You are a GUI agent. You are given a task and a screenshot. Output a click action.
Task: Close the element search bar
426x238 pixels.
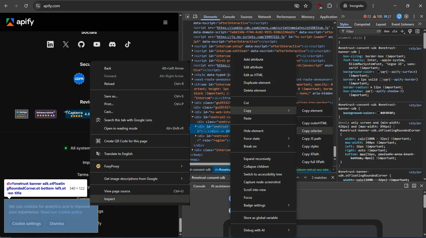pyautogui.click(x=333, y=177)
